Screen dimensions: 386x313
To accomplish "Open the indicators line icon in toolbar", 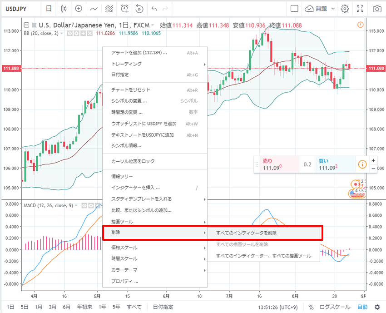I will 94,9.
